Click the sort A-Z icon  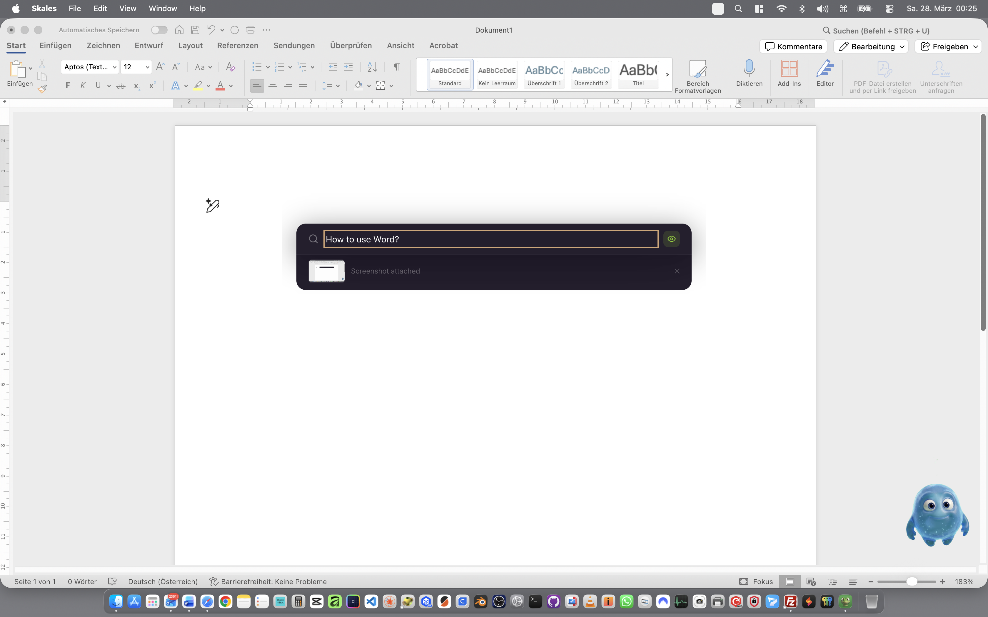(372, 67)
